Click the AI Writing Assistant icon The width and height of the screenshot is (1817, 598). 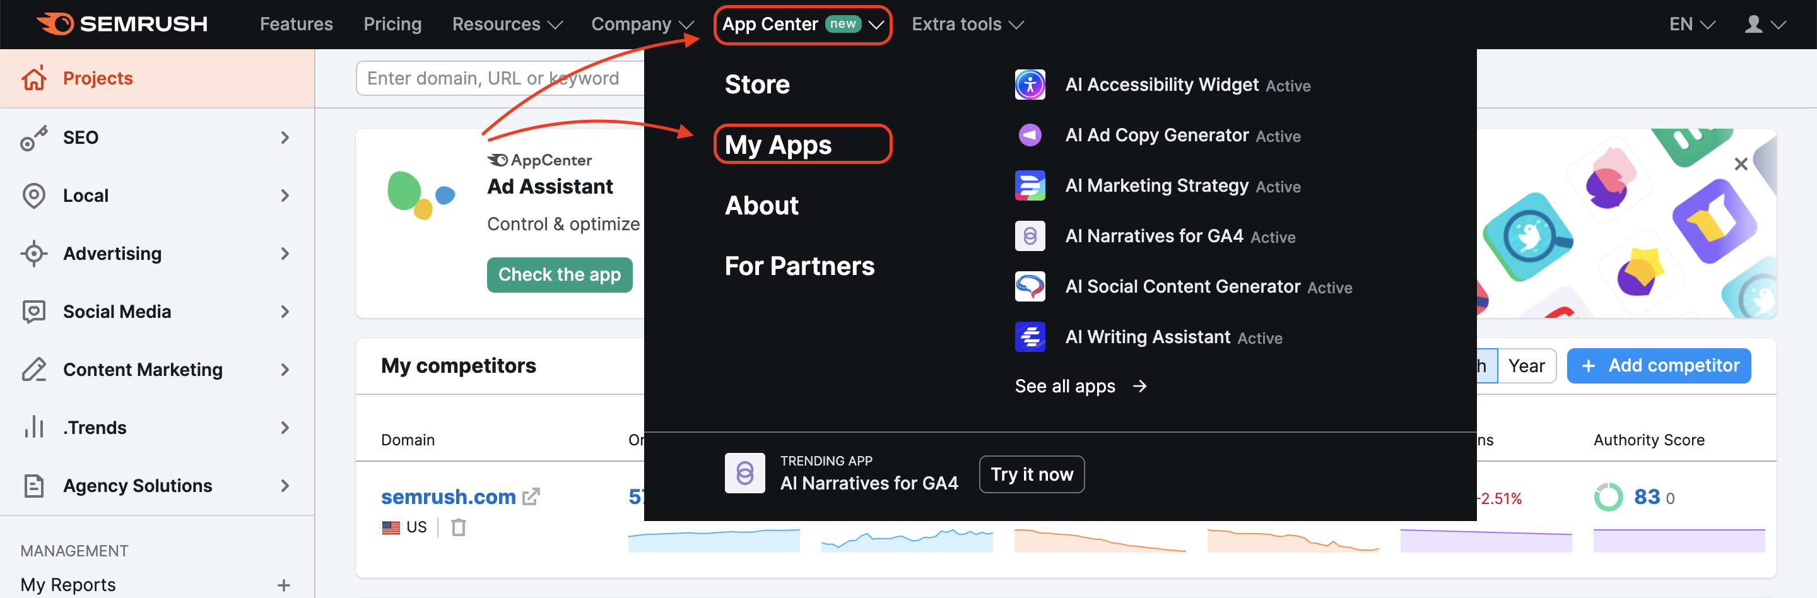(1030, 336)
